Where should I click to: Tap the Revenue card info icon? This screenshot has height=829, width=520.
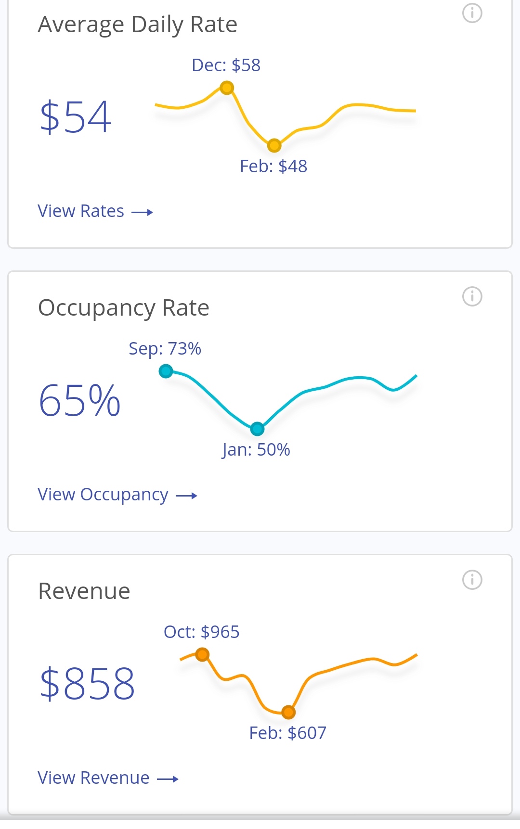(472, 580)
